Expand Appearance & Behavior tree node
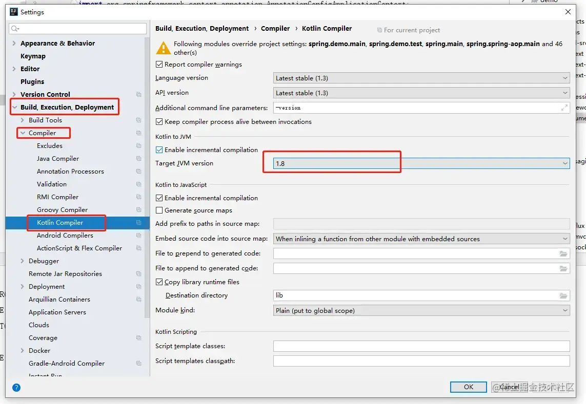 tap(14, 44)
